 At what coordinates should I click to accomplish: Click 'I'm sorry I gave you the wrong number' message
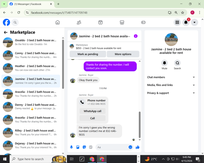pyautogui.click(x=99, y=131)
